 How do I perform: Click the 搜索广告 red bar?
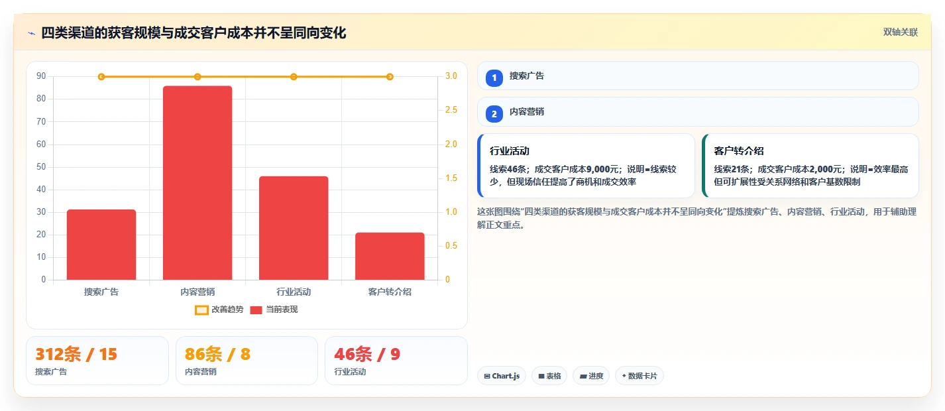[x=101, y=245]
